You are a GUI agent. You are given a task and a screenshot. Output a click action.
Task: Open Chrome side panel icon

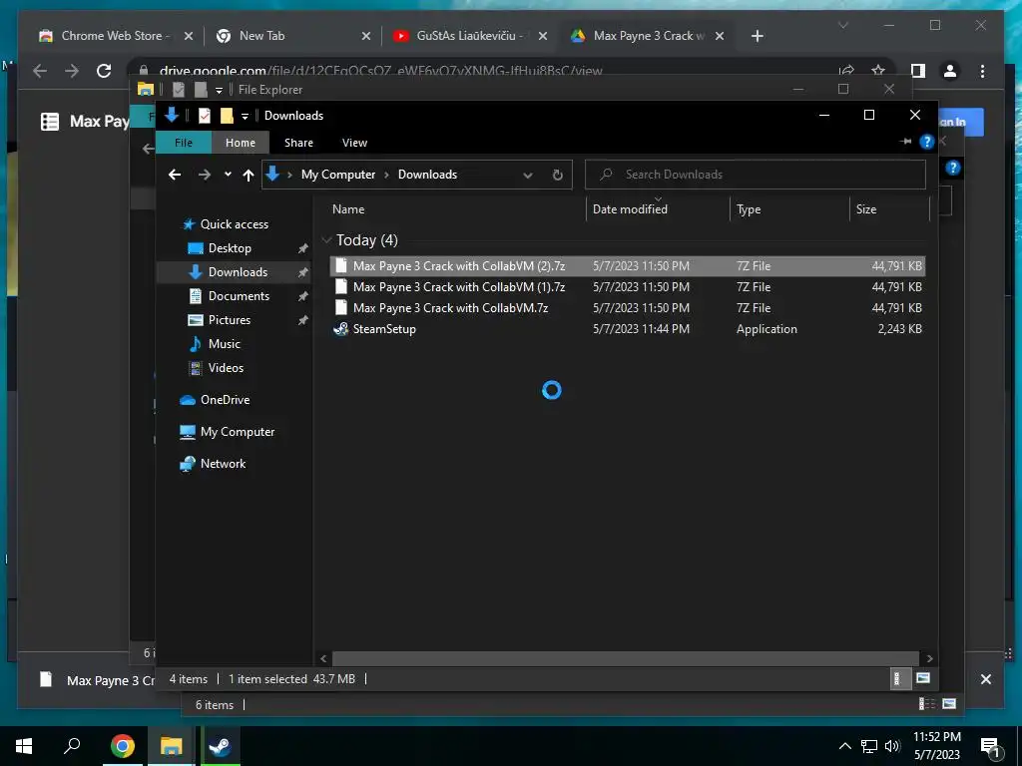click(918, 71)
